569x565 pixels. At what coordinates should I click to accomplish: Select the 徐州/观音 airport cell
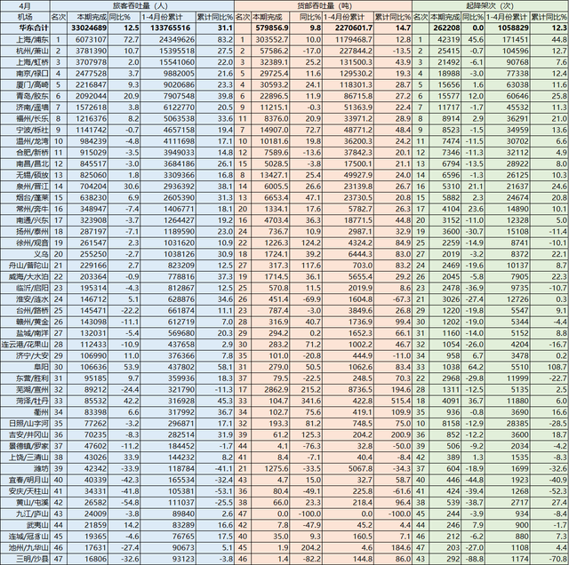click(x=25, y=243)
